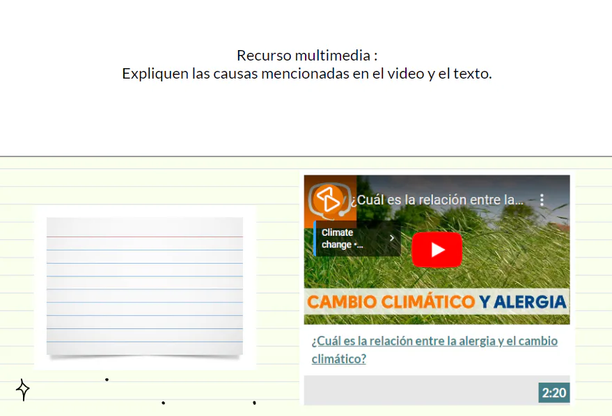612x416 pixels.
Task: Click the channel logo on the video
Action: [327, 200]
